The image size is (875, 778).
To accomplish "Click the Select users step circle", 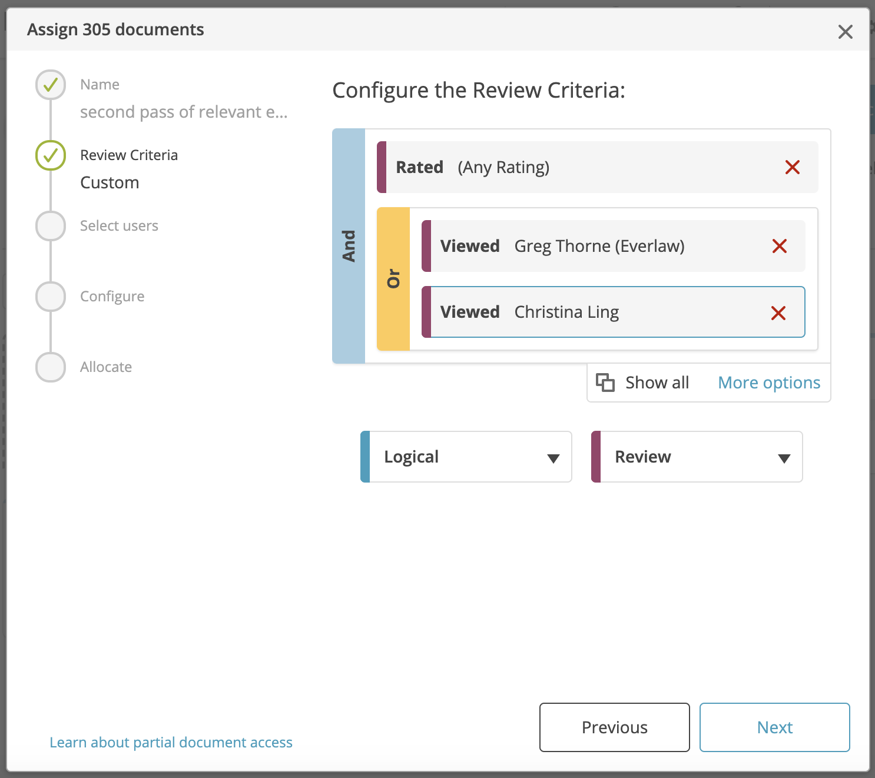I will click(x=50, y=226).
